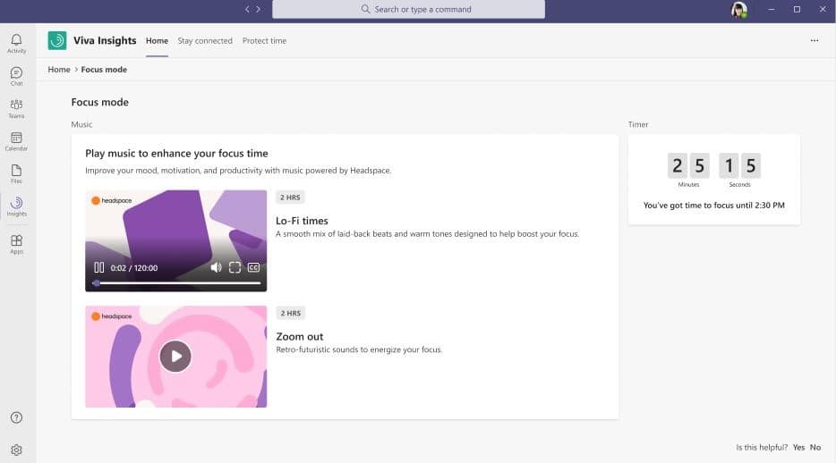Seek along the Lo-Fi times progress bar
The height and width of the screenshot is (463, 836).
click(177, 283)
